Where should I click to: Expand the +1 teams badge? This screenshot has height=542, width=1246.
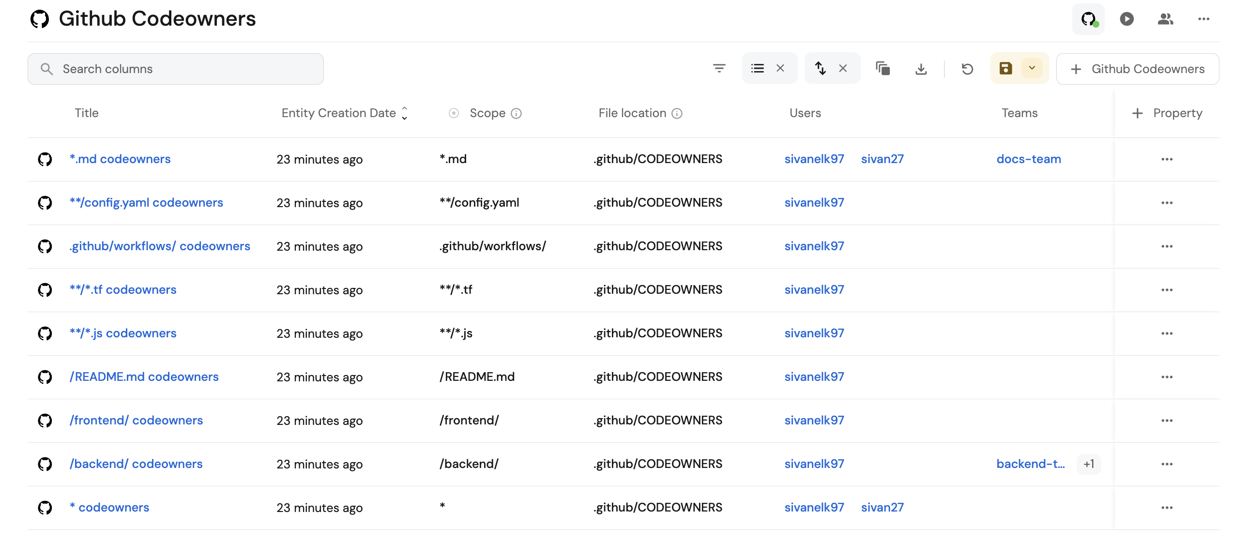click(x=1089, y=464)
